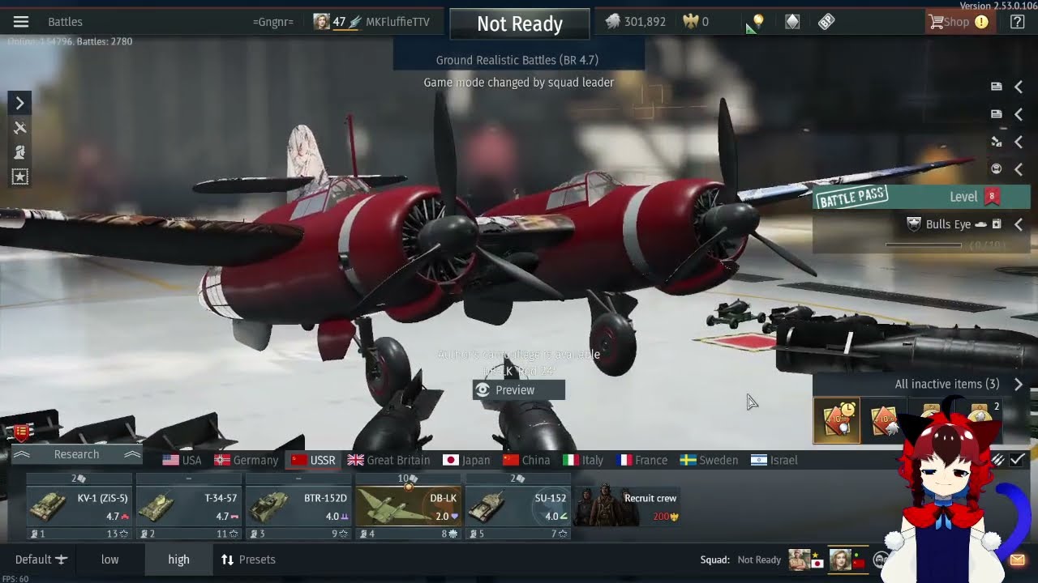Toggle the Not Ready status button
1038x583 pixels.
click(520, 23)
